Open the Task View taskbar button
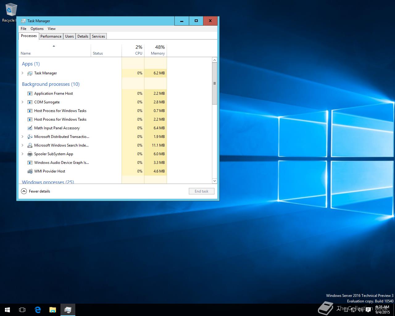This screenshot has height=316, width=395. point(22,310)
